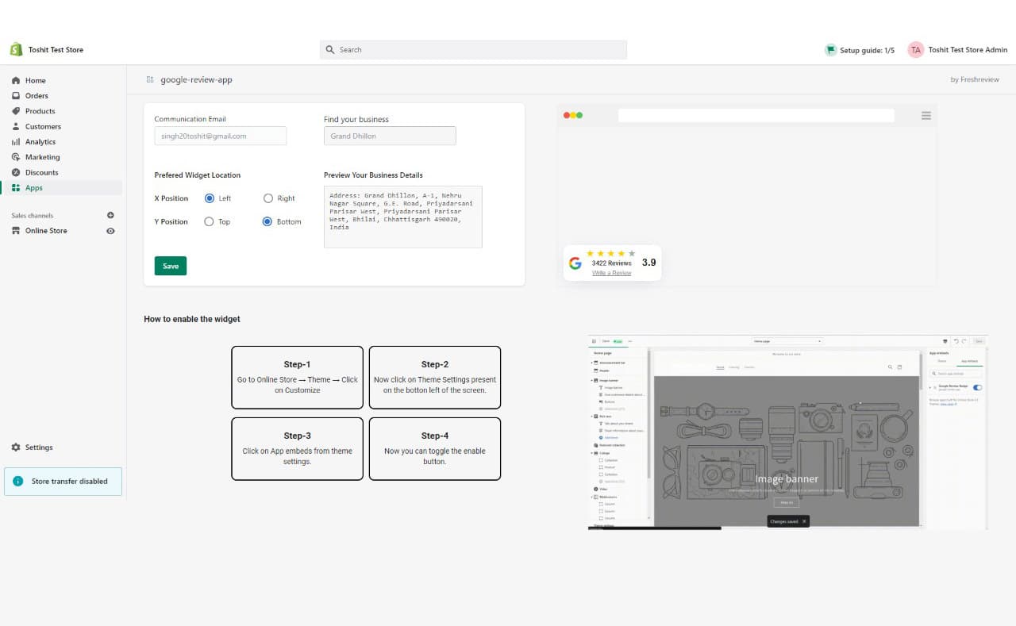Open Toshit Test Store Admin account menu
Image resolution: width=1016 pixels, height=626 pixels.
pyautogui.click(x=958, y=50)
